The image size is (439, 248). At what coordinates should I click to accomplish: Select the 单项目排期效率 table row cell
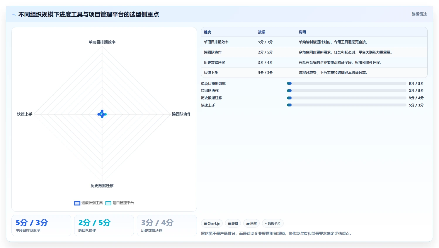click(216, 42)
